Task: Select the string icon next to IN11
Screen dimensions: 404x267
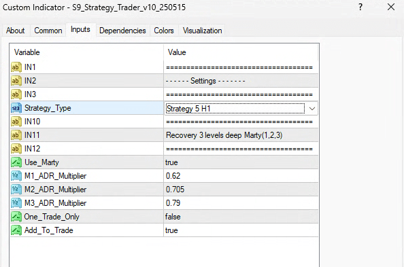Action: click(x=16, y=135)
